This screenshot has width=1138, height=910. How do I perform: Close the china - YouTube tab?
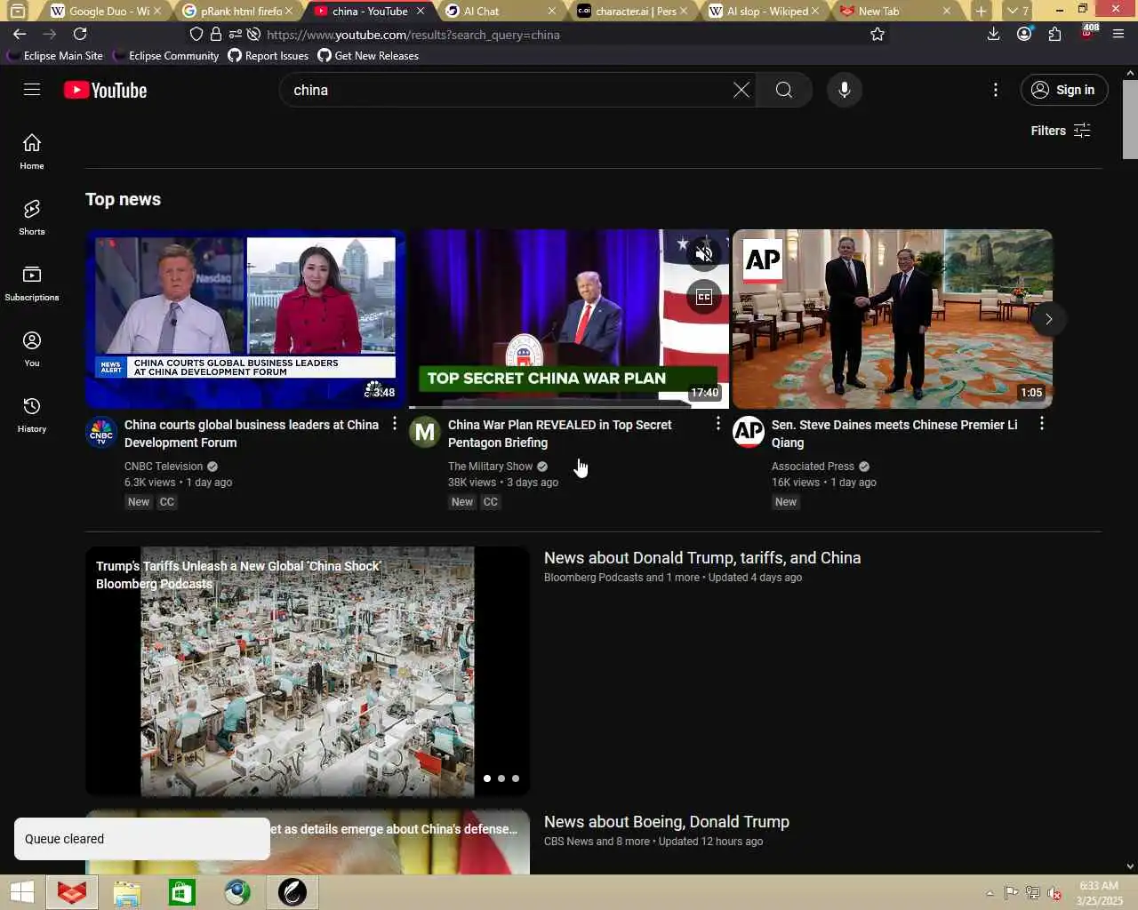coord(421,11)
